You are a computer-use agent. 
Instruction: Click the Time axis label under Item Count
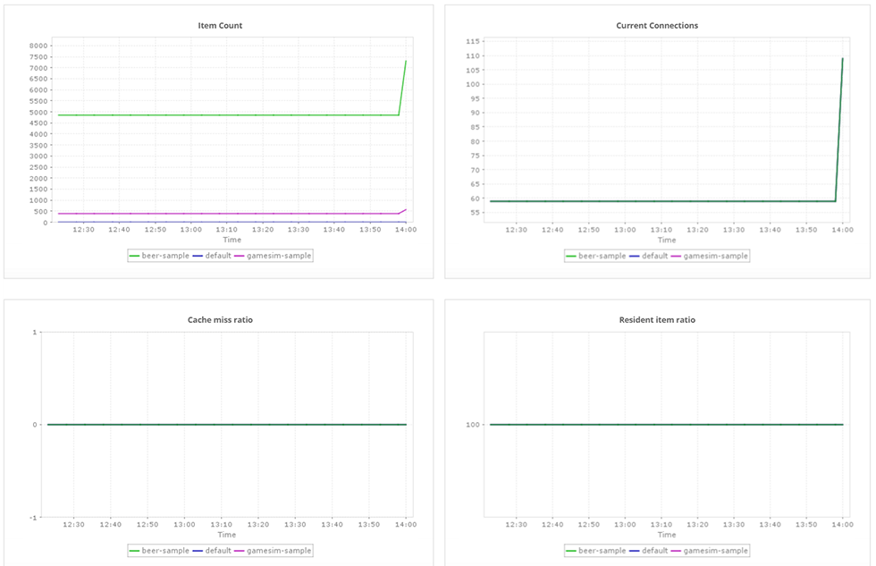(x=232, y=240)
